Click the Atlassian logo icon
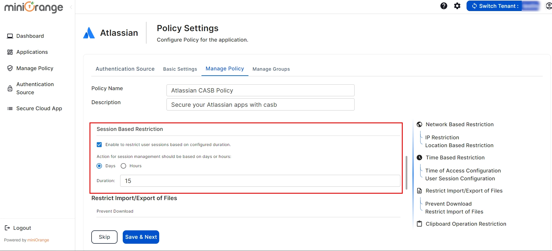This screenshot has height=251, width=552. pyautogui.click(x=89, y=33)
